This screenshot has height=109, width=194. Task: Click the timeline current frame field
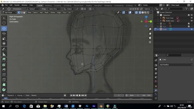119,95
